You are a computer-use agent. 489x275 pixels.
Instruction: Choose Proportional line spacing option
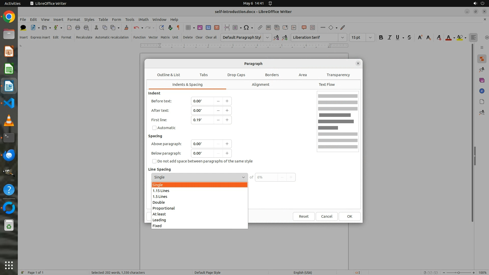point(164,208)
